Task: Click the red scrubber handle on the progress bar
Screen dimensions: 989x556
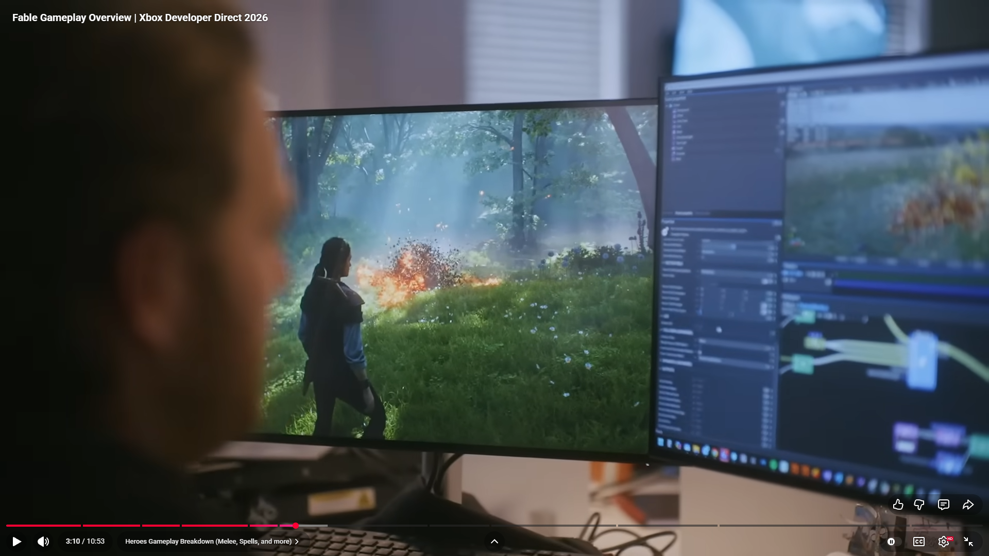Action: tap(296, 526)
